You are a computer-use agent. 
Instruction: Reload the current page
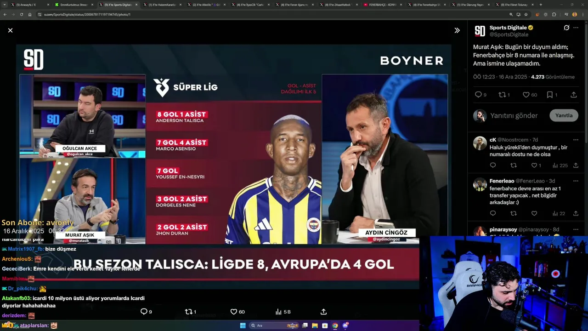21,14
